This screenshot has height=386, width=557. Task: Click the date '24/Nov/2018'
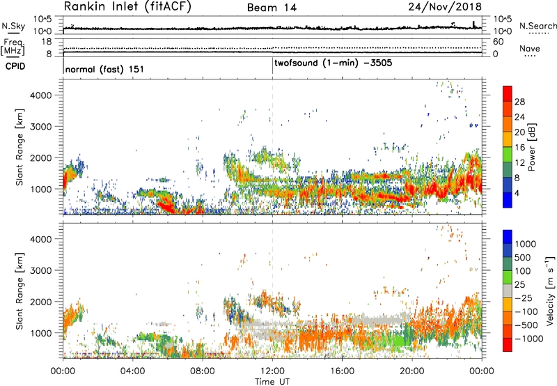445,6
